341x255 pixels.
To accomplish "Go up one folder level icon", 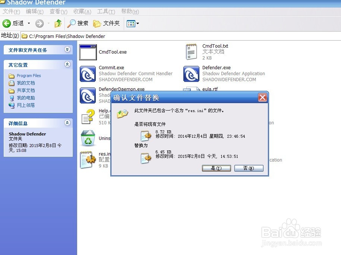I will 58,23.
